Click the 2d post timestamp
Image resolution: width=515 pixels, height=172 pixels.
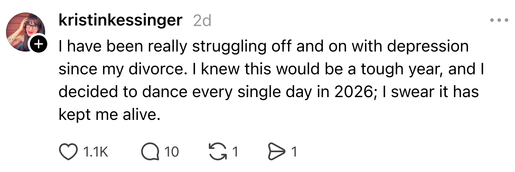[x=202, y=21]
